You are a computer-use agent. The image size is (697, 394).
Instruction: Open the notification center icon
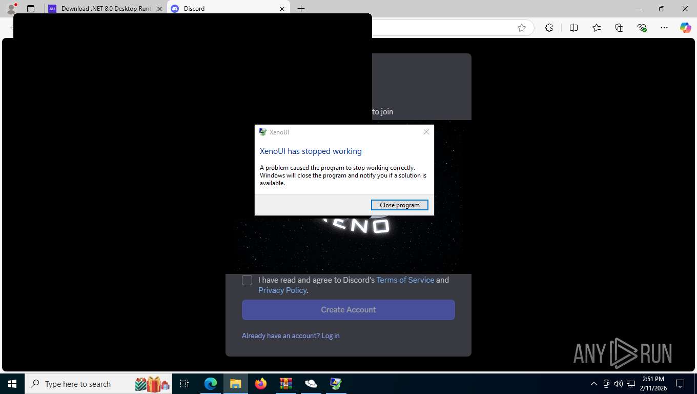(x=680, y=384)
